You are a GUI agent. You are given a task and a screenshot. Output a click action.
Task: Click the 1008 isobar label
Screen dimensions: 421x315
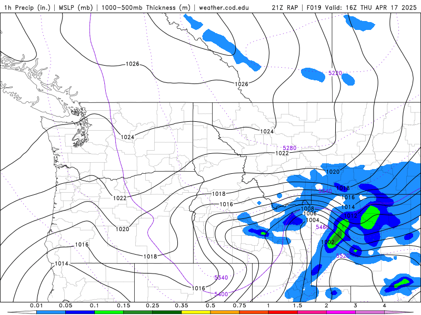tap(307, 208)
